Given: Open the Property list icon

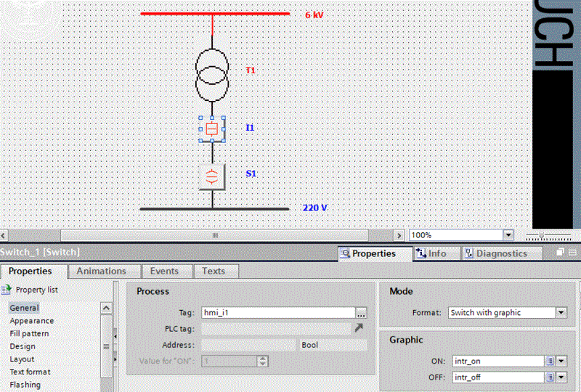Looking at the screenshot, I should [x=7, y=290].
